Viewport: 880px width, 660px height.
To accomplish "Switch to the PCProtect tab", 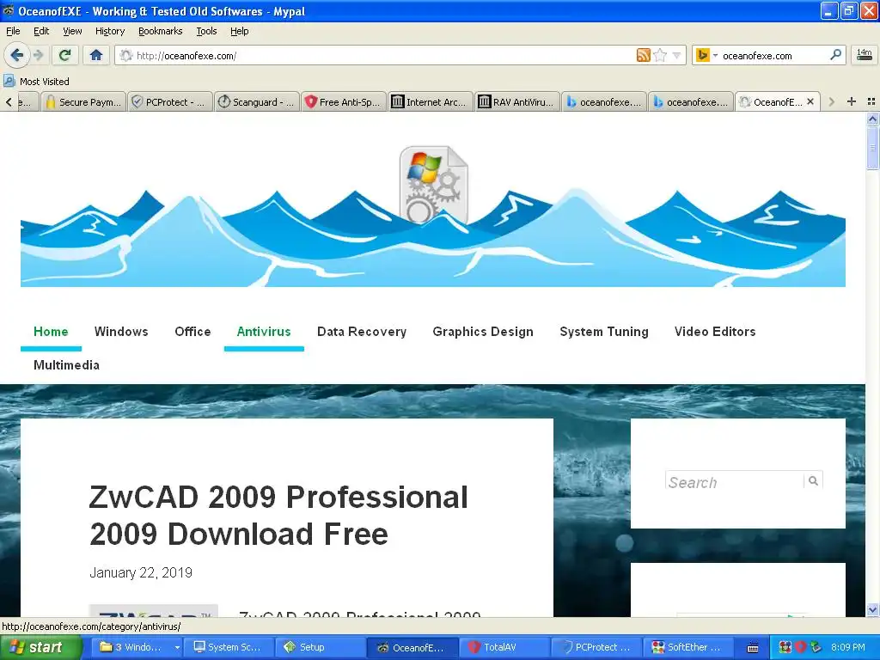I will (170, 102).
